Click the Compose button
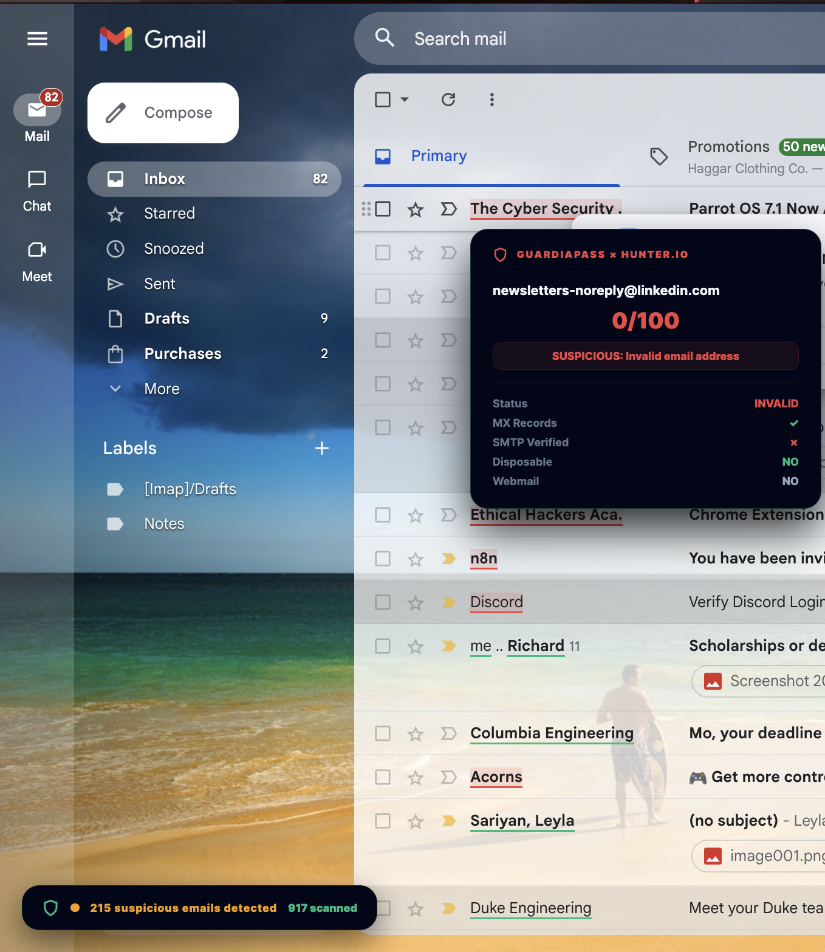Image resolution: width=825 pixels, height=952 pixels. click(163, 113)
